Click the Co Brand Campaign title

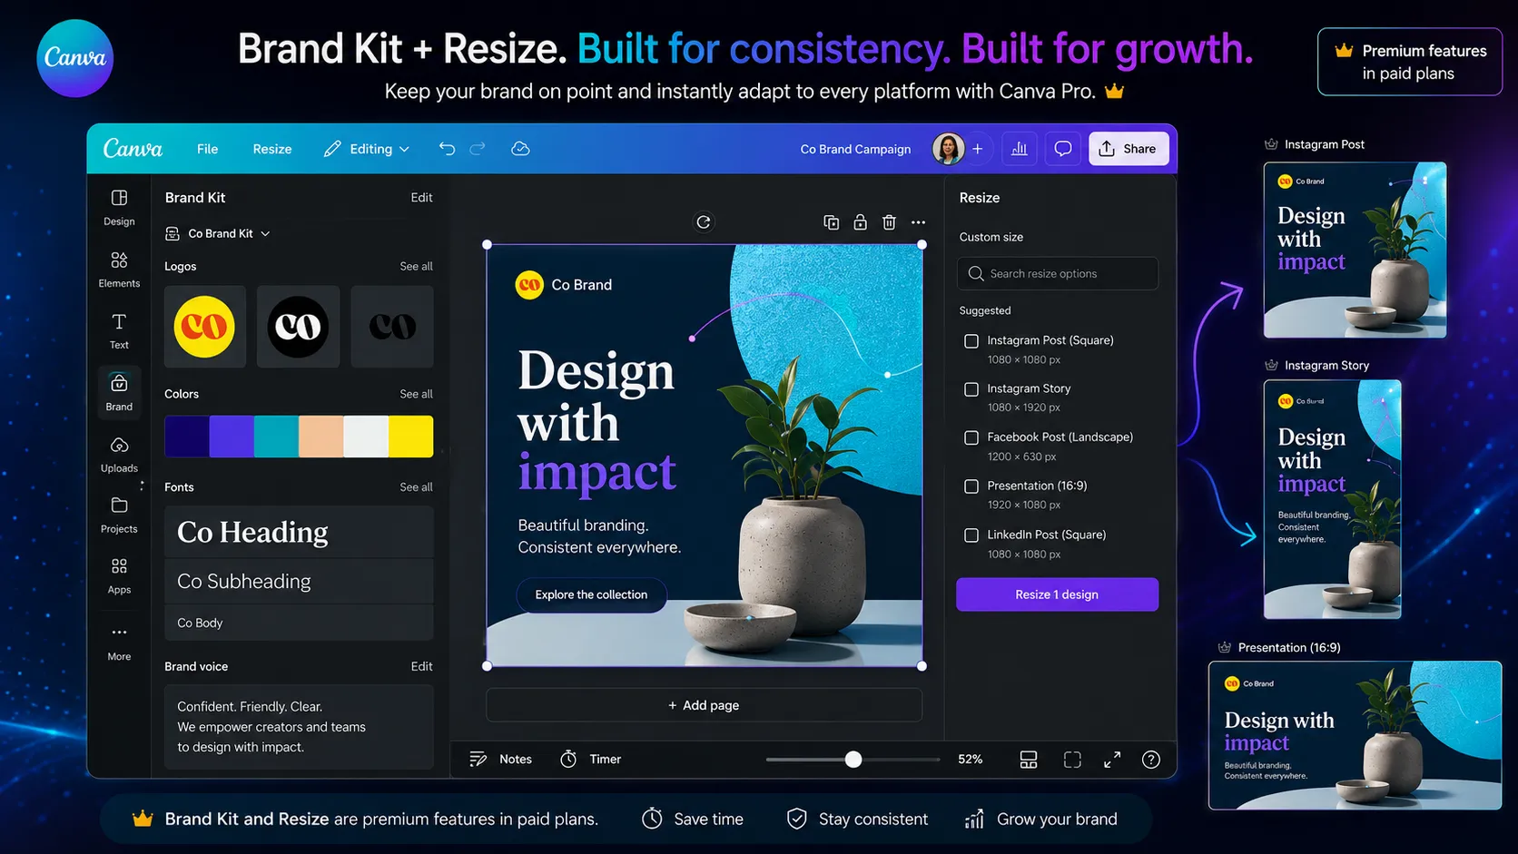[855, 149]
